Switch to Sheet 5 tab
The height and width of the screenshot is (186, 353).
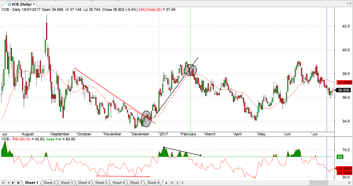(101, 183)
